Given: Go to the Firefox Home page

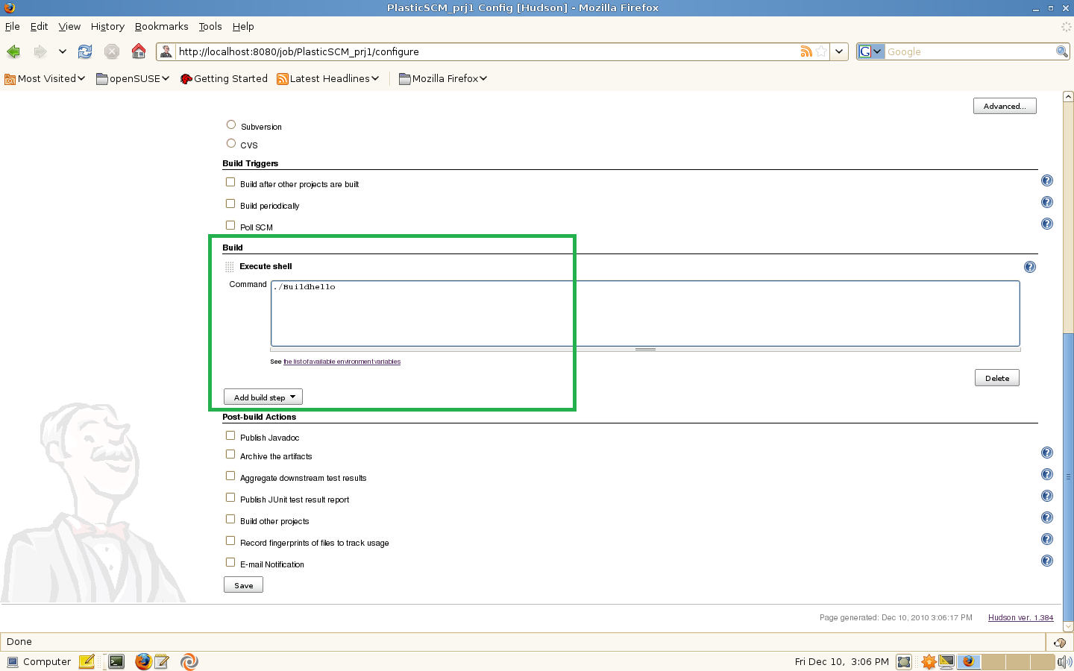Looking at the screenshot, I should (x=139, y=51).
